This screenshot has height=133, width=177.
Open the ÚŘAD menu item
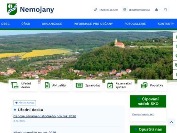pos(26,24)
